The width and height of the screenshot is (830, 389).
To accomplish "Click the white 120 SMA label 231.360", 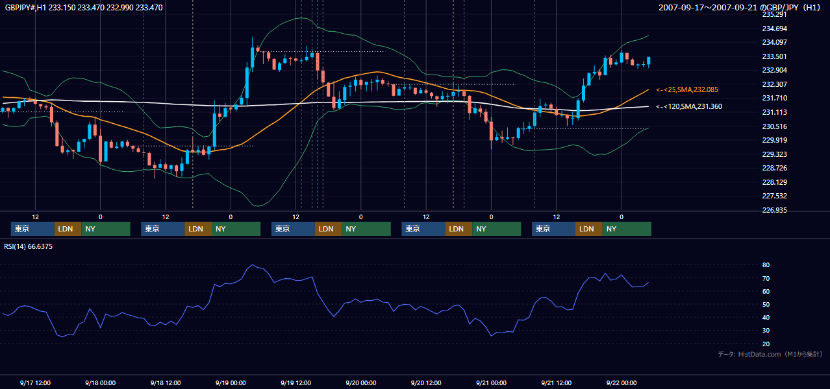I will click(x=689, y=106).
